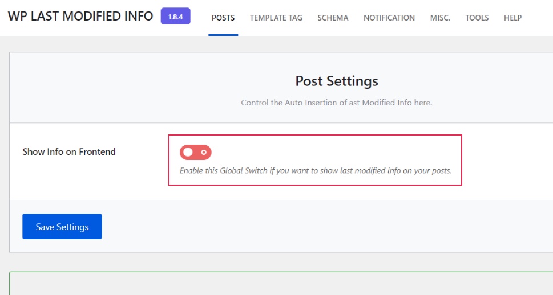The image size is (553, 295).
Task: Open the TOOLS tab
Action: click(x=477, y=18)
